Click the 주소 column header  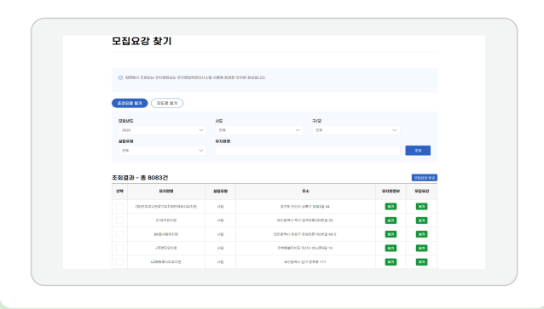(305, 192)
